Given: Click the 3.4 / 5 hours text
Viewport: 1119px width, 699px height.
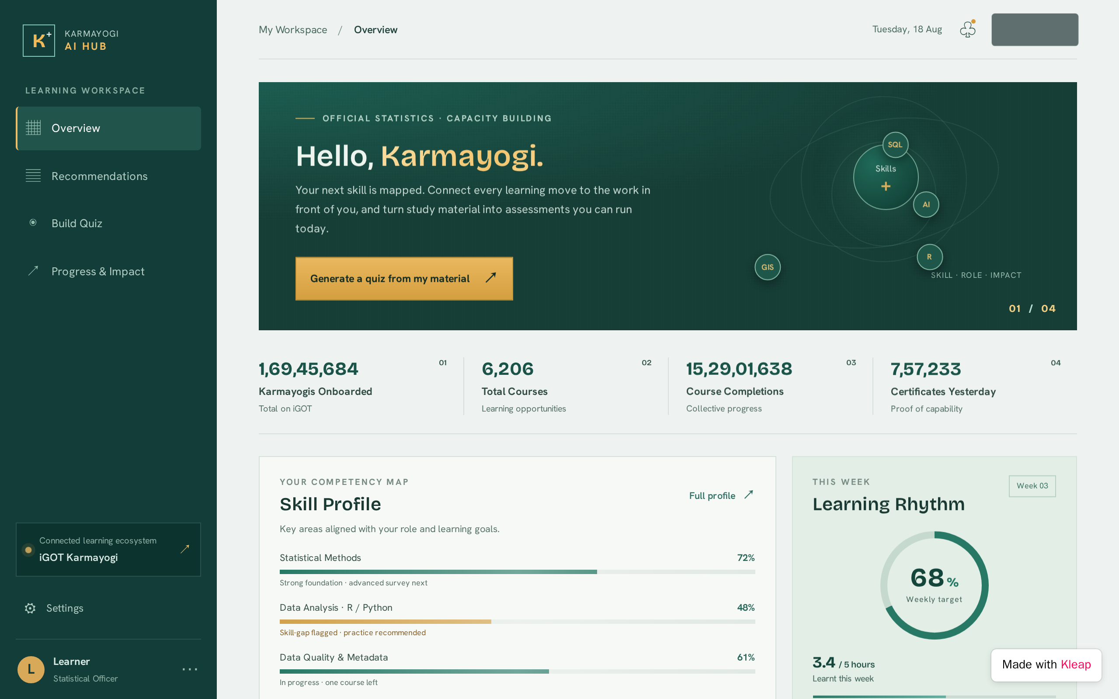Looking at the screenshot, I should coord(844,663).
